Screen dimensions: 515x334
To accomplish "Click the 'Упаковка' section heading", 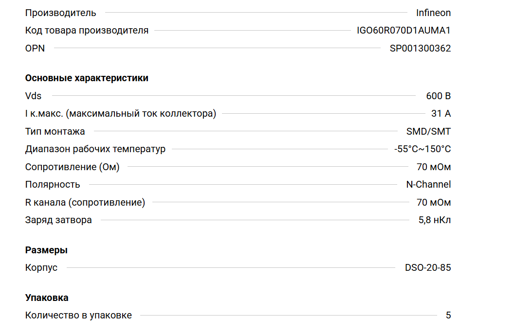I will [x=47, y=298].
